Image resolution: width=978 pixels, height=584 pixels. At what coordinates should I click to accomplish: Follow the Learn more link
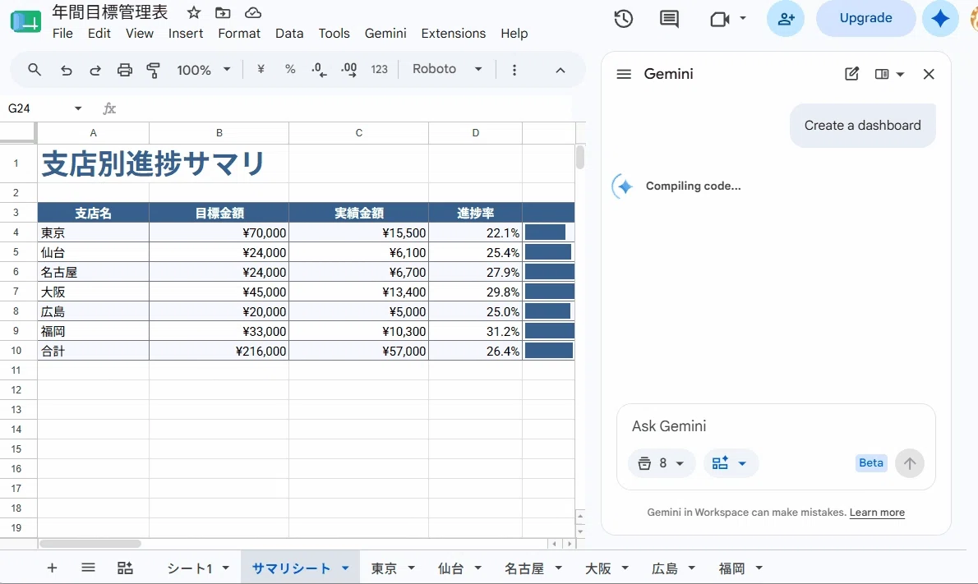click(x=877, y=513)
